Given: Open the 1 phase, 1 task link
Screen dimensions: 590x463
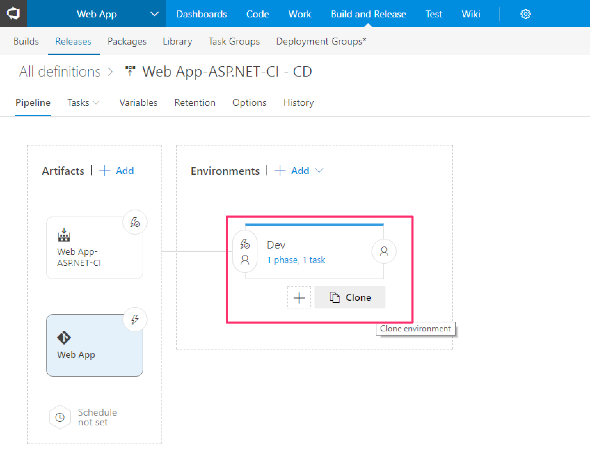Looking at the screenshot, I should tap(296, 260).
